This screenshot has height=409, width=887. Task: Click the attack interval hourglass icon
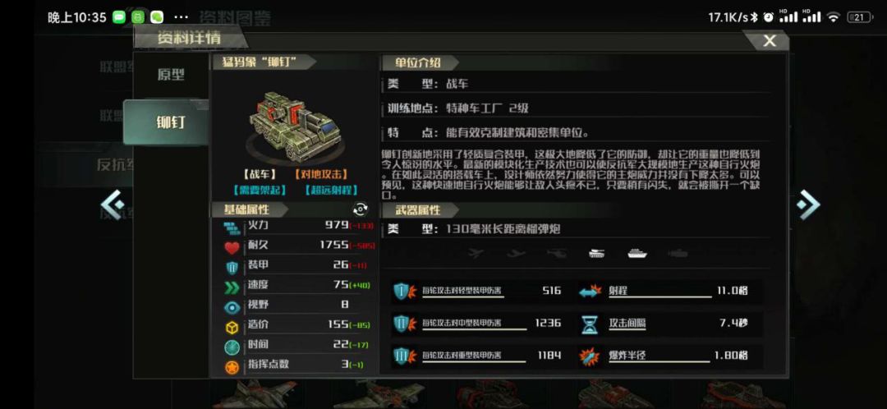590,324
